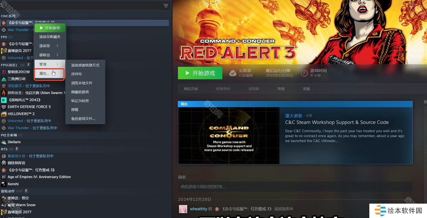This screenshot has height=218, width=427.
Task: Click the cloud status icon
Action: [x=233, y=73]
